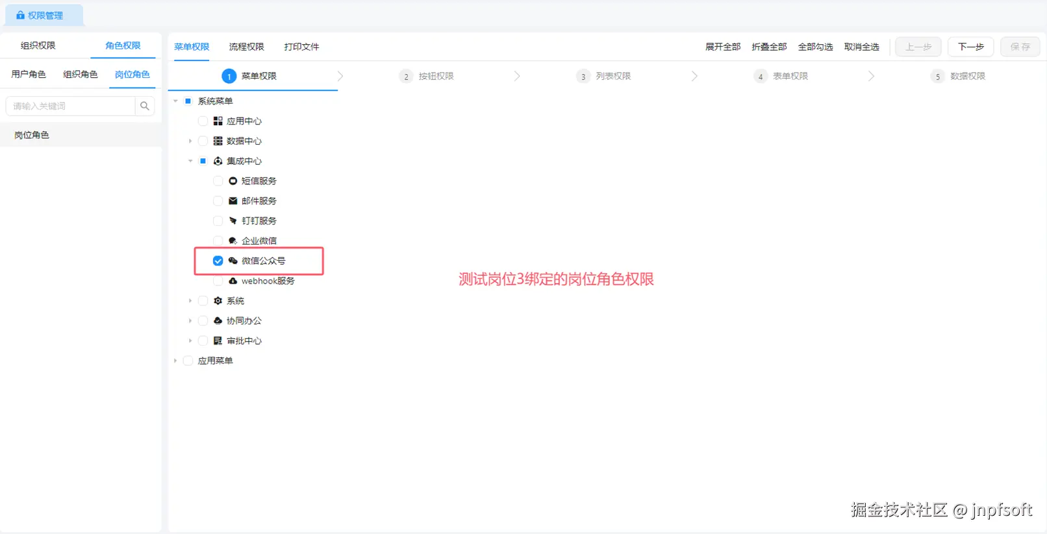Screen dimensions: 1047x534
Task: Click the webhook服务 cloud icon
Action: click(233, 281)
